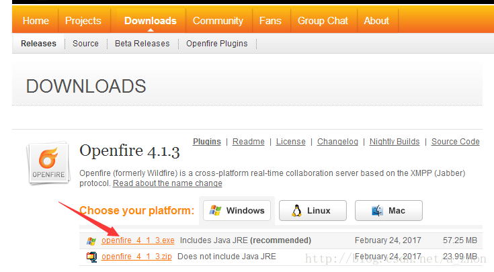This screenshot has height=272, width=494.
Task: Switch to the Releases sub-tab
Action: (38, 44)
